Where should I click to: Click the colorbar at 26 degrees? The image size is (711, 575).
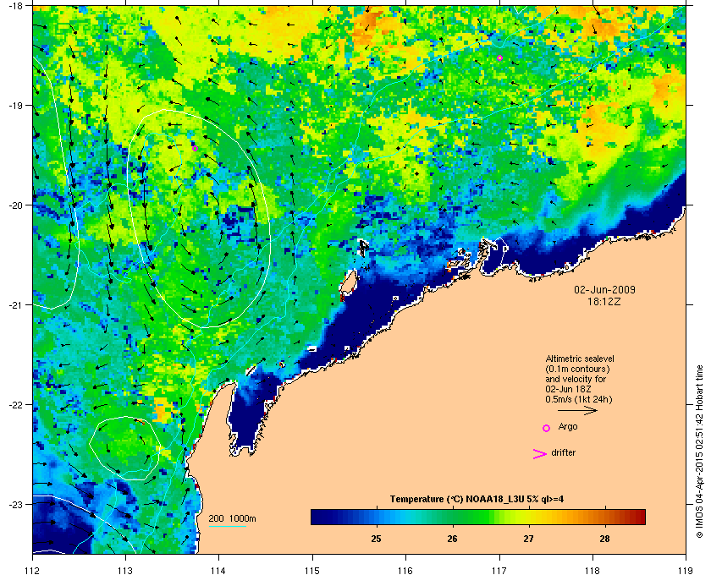[x=452, y=517]
